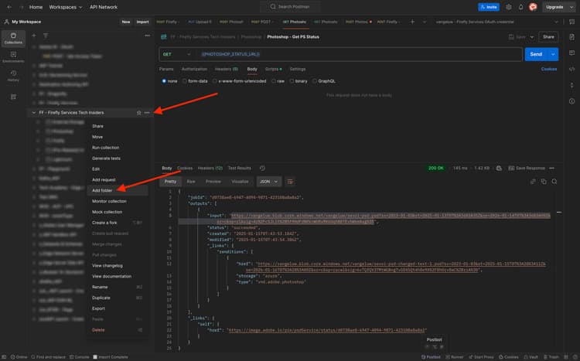580x361 pixels.
Task: Star the FF - Firefly Services Tech Insiders collection
Action: click(138, 112)
